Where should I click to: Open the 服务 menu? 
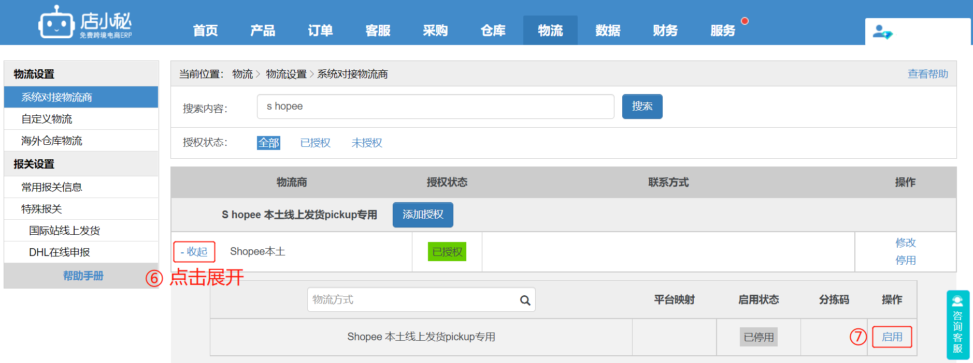point(723,31)
